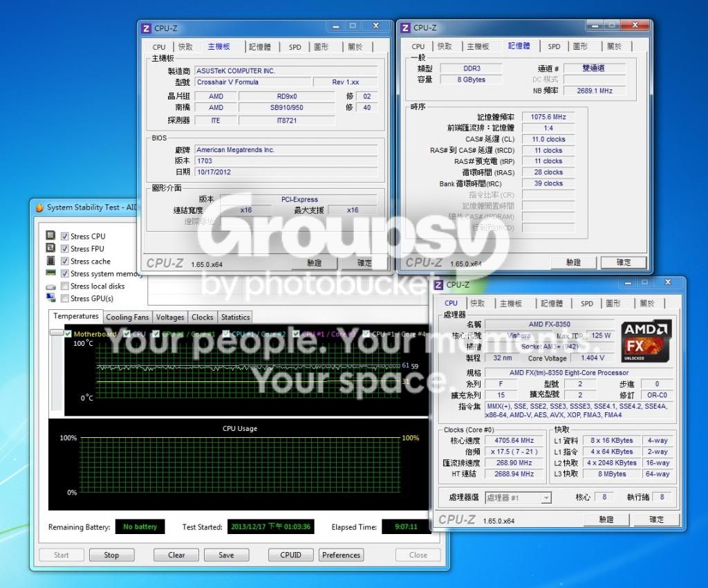
Task: Click the CPU-Z logo icon in the motherboard window title bar
Action: (147, 28)
